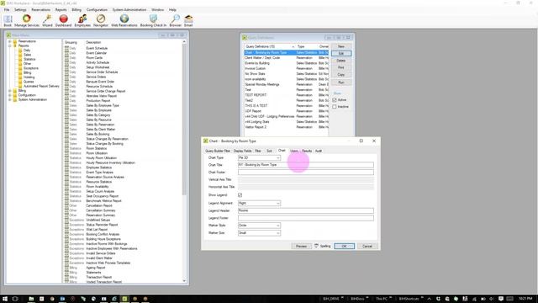
Task: Click the Windows Start button
Action: [x=5, y=299]
